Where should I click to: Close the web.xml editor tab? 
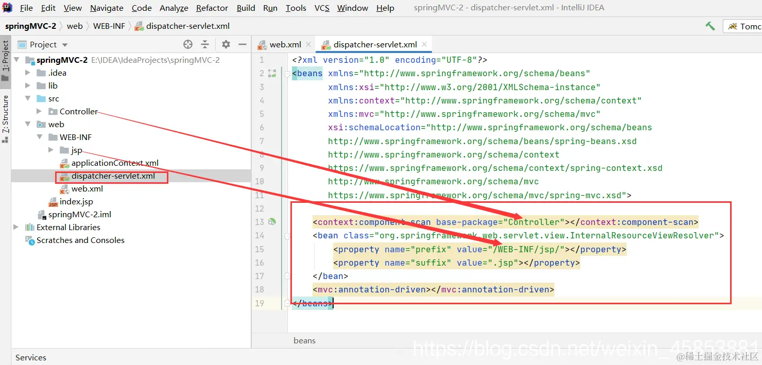[x=308, y=44]
